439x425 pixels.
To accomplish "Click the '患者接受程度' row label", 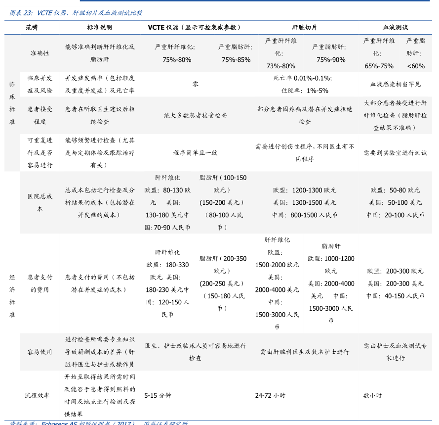I will point(40,115).
